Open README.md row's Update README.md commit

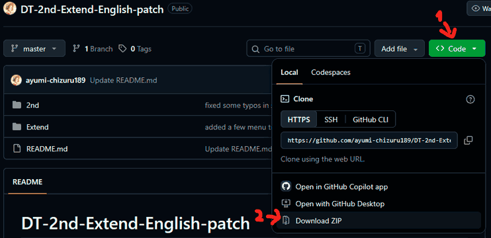coord(239,149)
